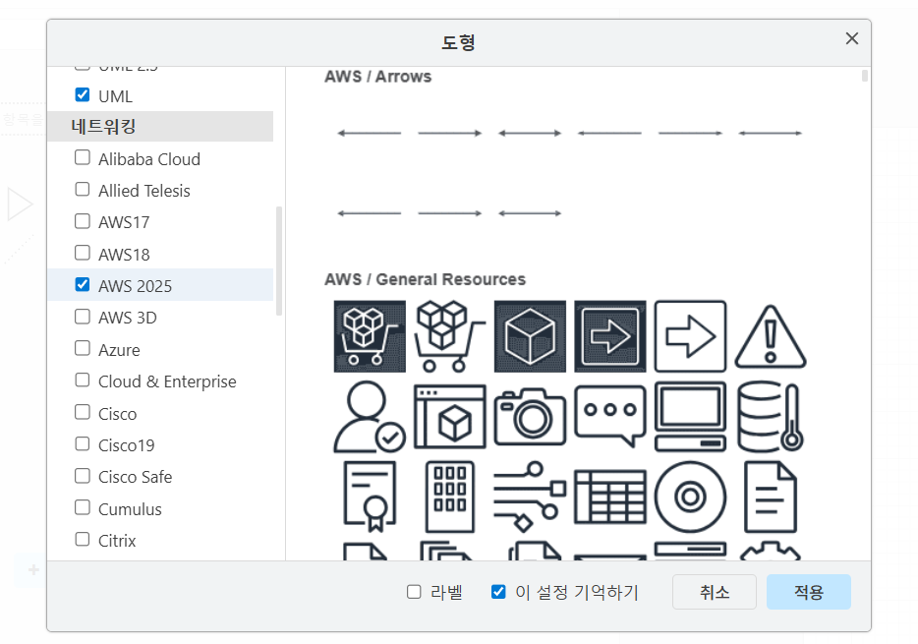
Task: Check the Cisco checkbox
Action: point(83,412)
